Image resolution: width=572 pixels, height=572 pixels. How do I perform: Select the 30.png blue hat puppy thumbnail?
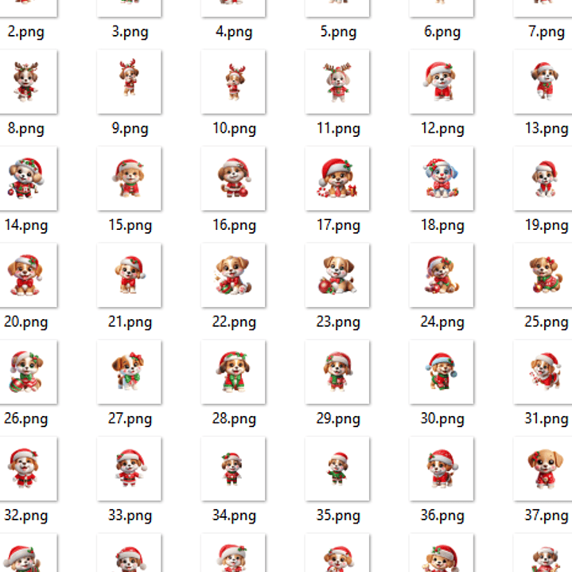pyautogui.click(x=442, y=372)
